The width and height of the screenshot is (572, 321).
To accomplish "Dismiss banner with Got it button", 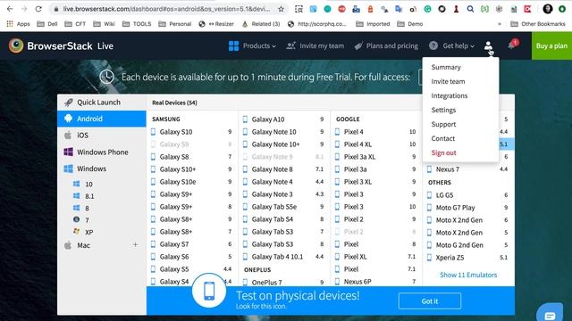I will tap(430, 301).
